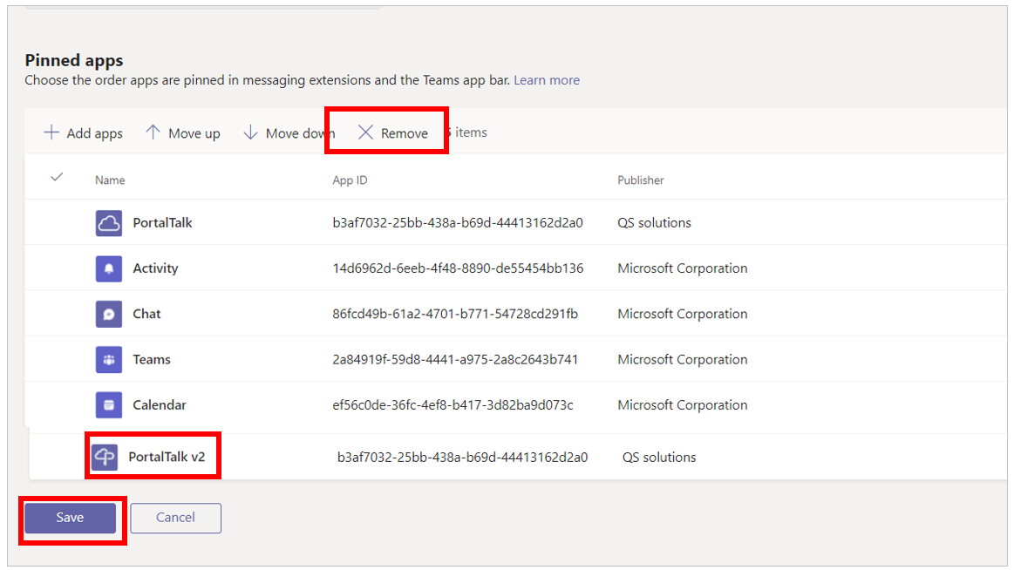Click Add apps label in toolbar

click(x=94, y=133)
